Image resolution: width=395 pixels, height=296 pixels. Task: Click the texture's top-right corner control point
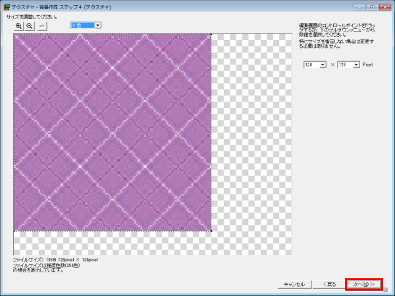click(211, 34)
